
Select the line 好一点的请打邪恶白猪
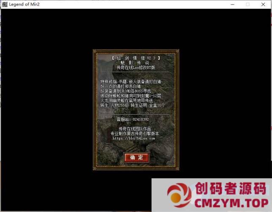pos(120,86)
